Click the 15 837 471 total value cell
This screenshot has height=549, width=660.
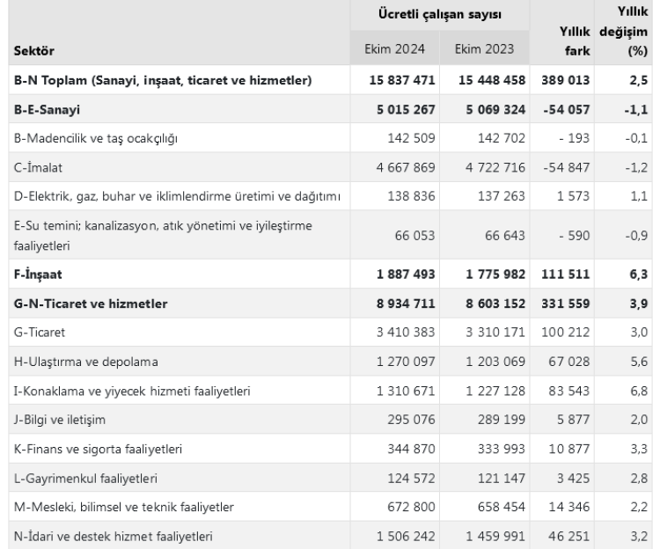[x=403, y=82]
